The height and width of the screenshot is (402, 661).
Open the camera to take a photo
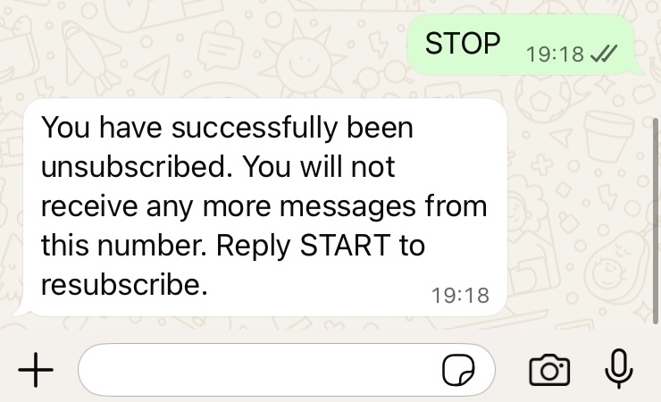549,370
